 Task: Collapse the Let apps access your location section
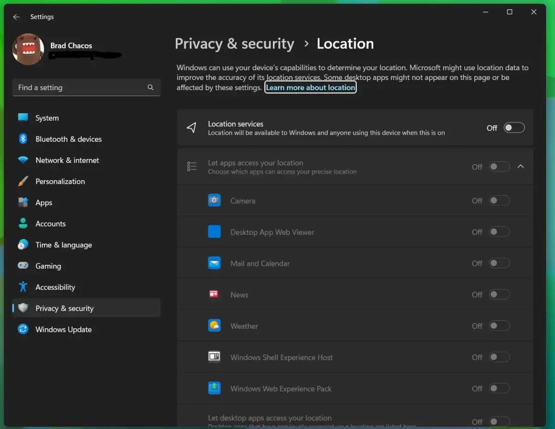click(x=521, y=166)
